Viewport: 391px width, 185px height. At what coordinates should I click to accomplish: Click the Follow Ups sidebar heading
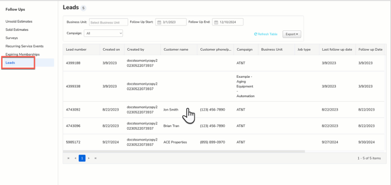point(15,9)
